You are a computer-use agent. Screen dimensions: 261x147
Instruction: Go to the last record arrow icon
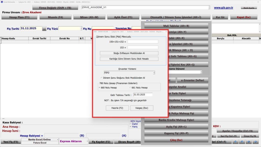point(255,142)
